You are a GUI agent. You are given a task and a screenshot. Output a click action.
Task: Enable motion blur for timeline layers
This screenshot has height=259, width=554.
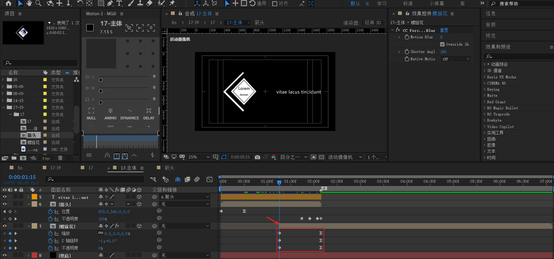pyautogui.click(x=197, y=179)
